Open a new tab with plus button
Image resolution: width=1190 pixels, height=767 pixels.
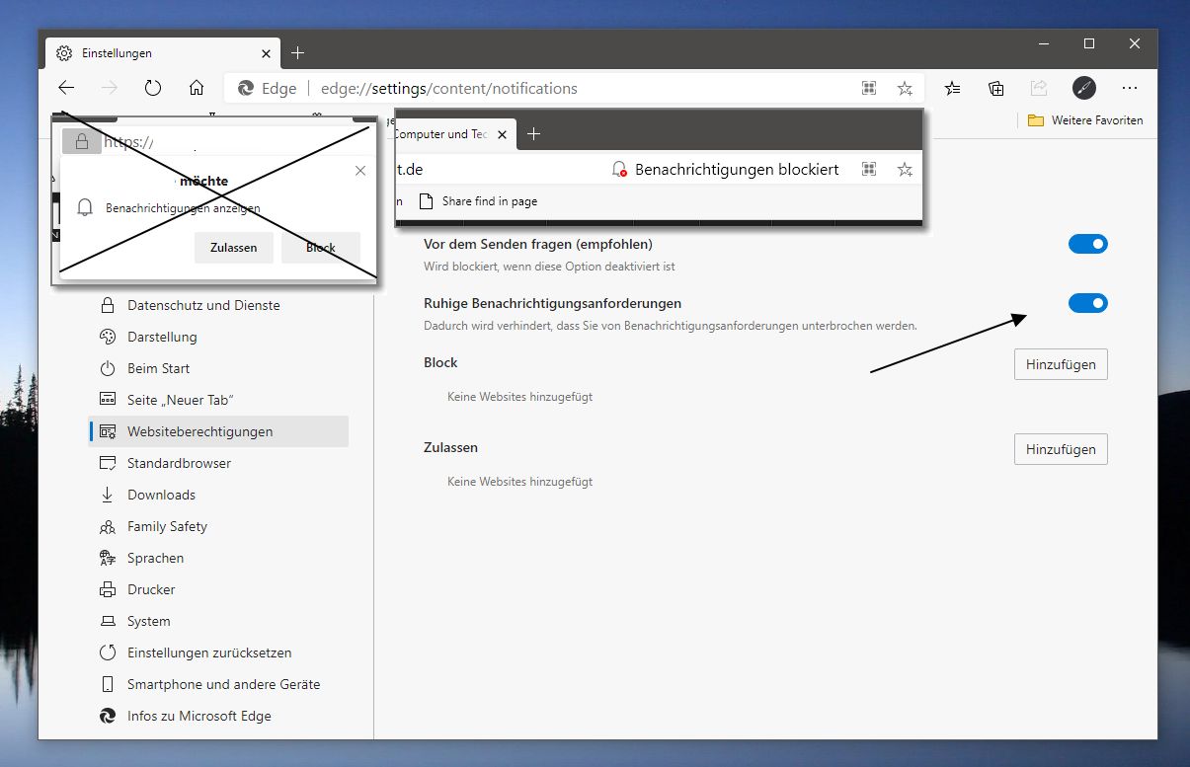(x=298, y=52)
